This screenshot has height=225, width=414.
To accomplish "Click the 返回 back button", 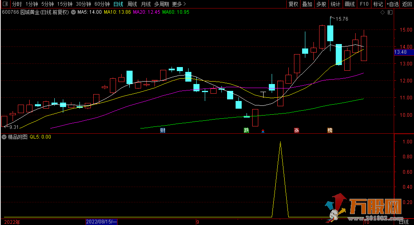I will pos(407,4).
